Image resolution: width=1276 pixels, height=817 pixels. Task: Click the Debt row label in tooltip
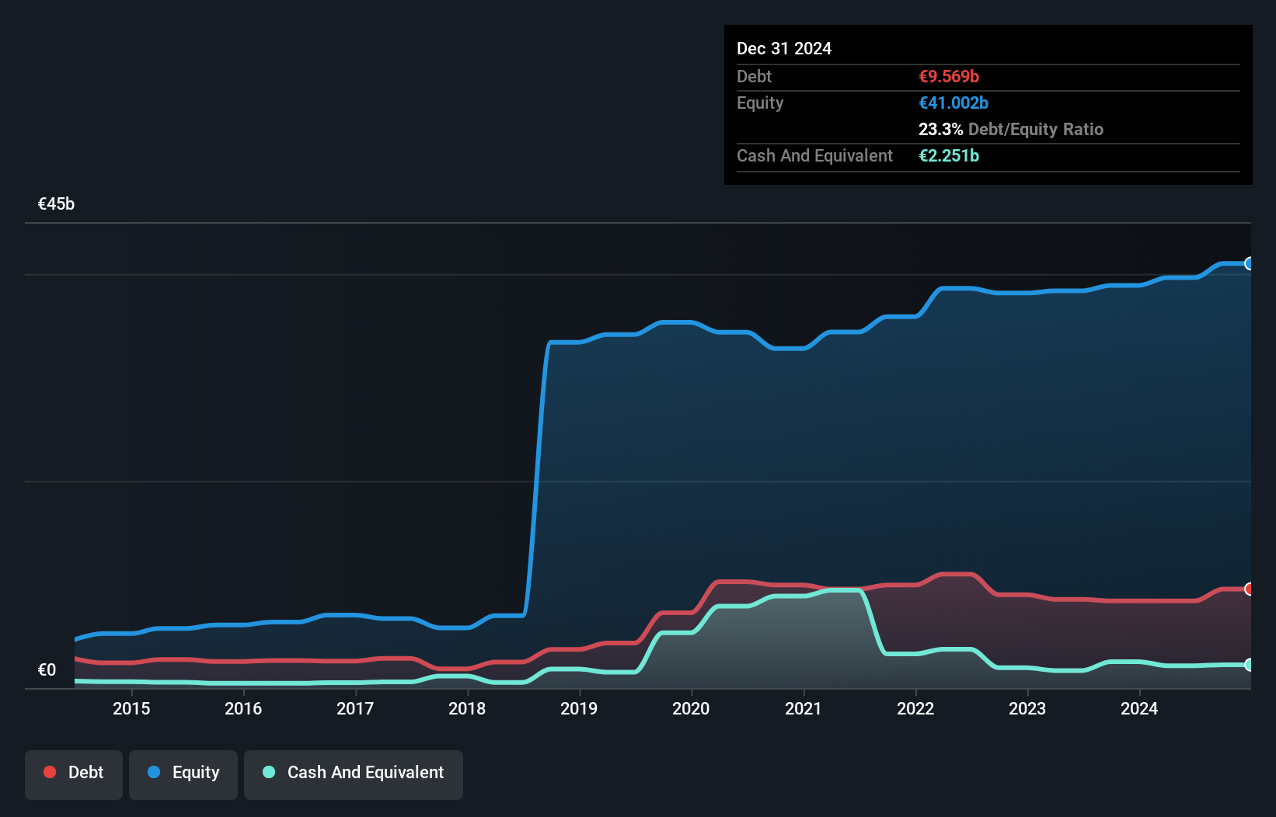coord(754,77)
